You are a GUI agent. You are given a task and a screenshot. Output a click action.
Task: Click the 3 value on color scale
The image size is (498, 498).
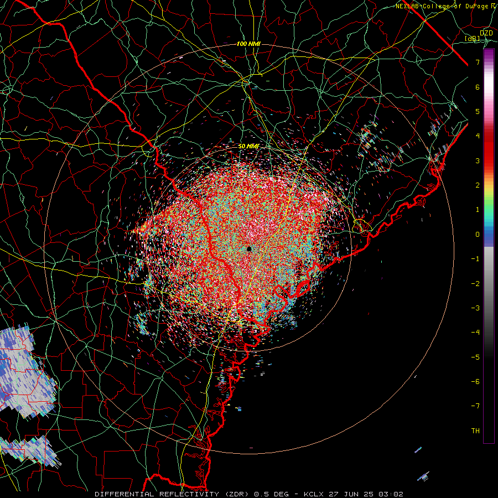[478, 160]
